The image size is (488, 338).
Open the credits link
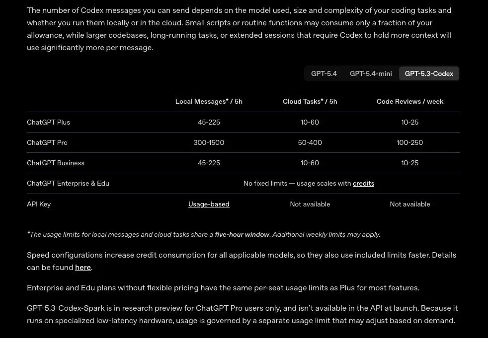pos(363,183)
